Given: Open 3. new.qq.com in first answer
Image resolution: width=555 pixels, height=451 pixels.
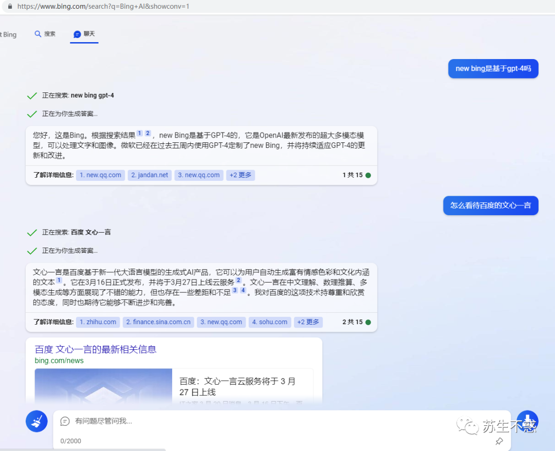Looking at the screenshot, I should pos(198,175).
